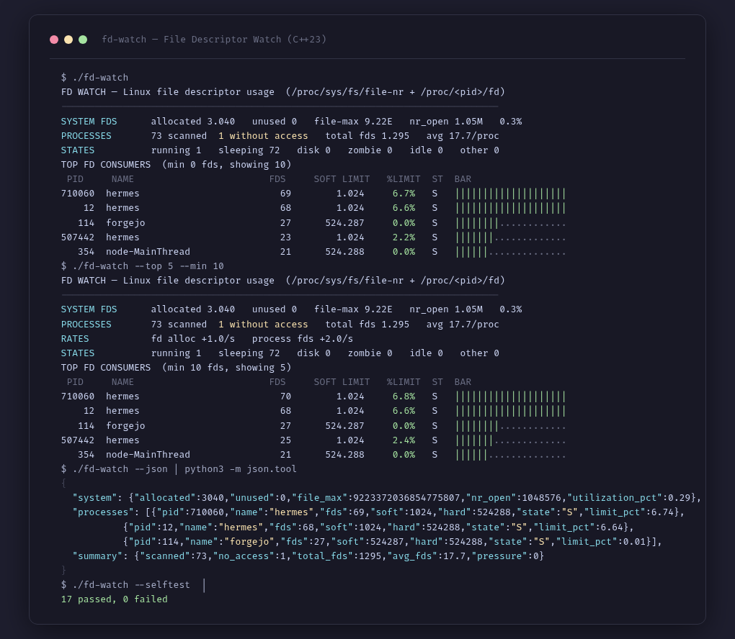Select the 'RATES' row label
The image size is (735, 639).
(75, 338)
